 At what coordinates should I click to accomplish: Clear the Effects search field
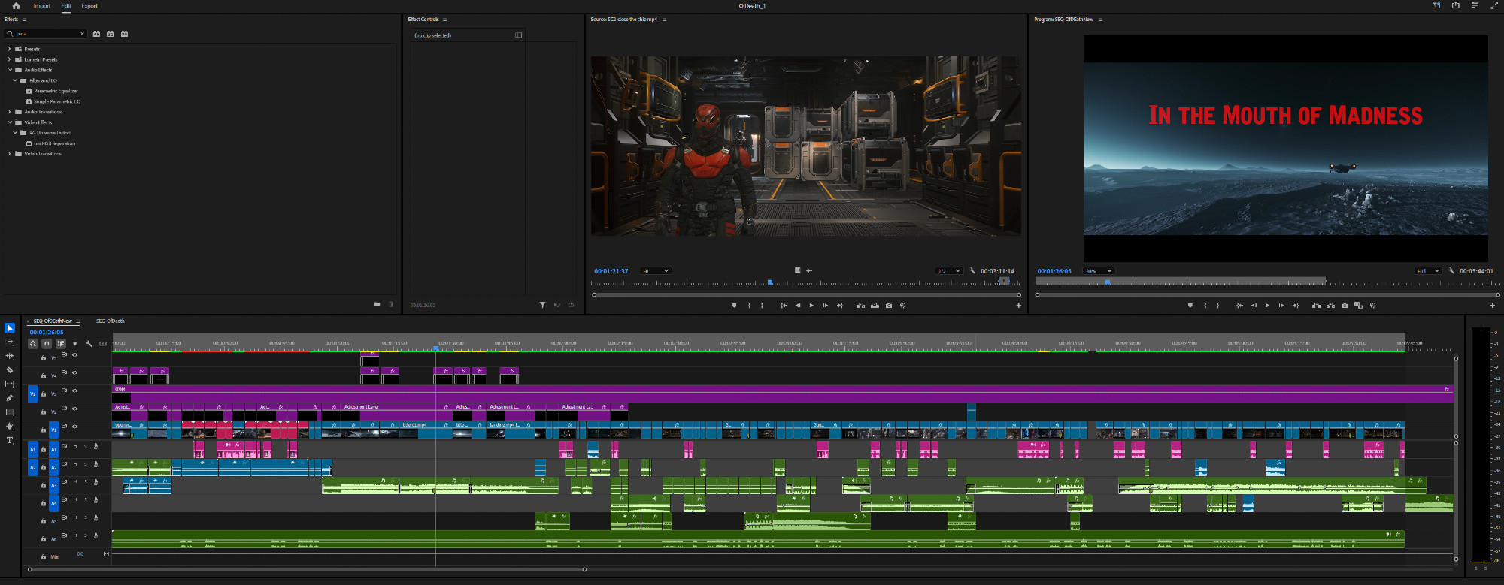pyautogui.click(x=82, y=34)
